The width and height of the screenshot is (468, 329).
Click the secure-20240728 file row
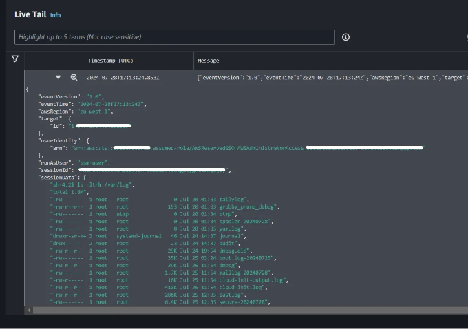[x=160, y=302]
